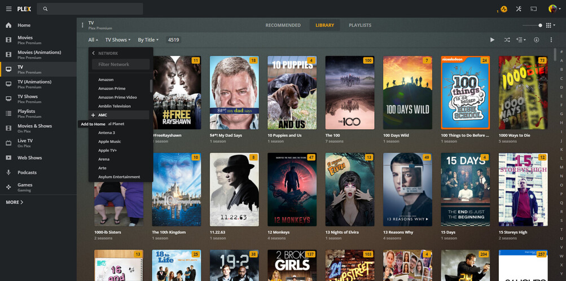
Task: Select Amazon Prime Video network filter
Action: click(119, 98)
